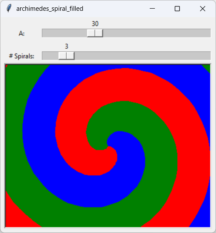Click the Tk feather icon in title bar
Image resolution: width=216 pixels, height=233 pixels.
click(x=9, y=9)
